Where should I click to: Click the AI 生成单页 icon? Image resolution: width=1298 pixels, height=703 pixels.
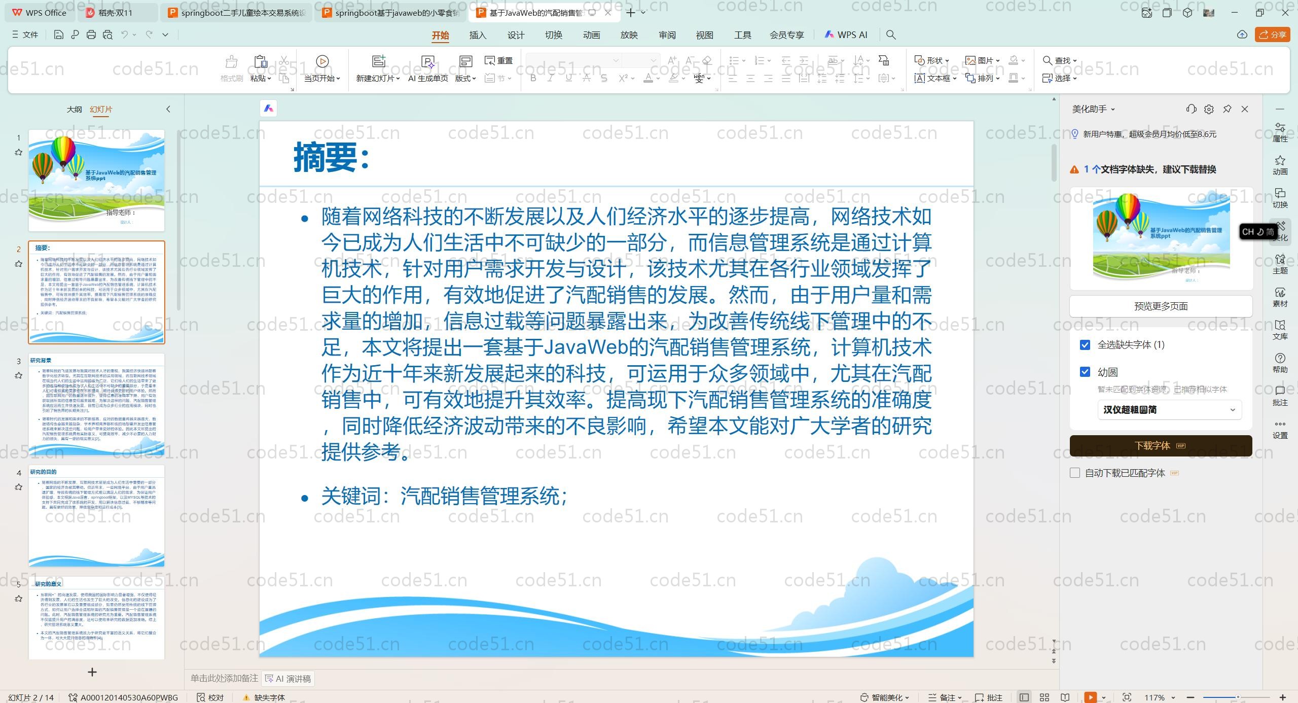(x=428, y=62)
